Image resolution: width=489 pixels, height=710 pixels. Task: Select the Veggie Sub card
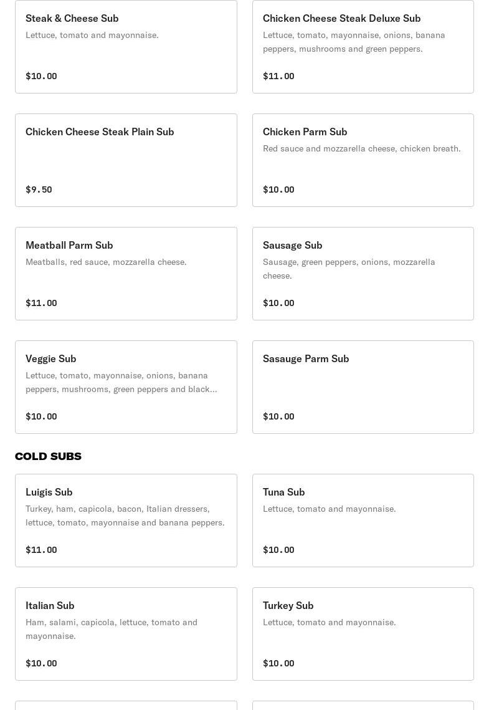point(126,387)
